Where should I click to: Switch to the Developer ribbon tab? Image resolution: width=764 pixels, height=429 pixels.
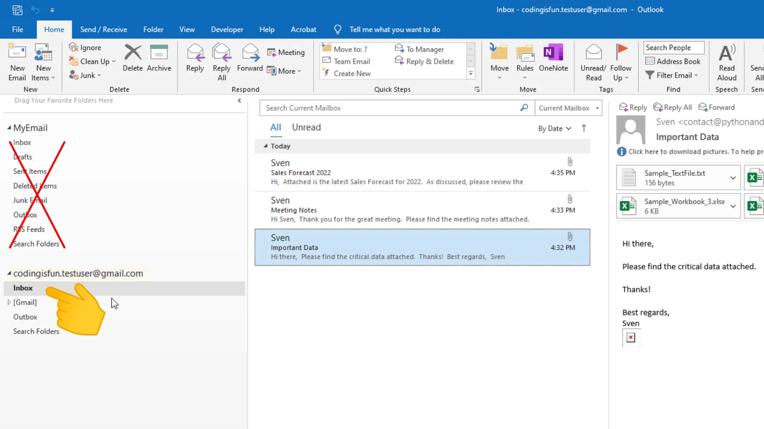[227, 29]
